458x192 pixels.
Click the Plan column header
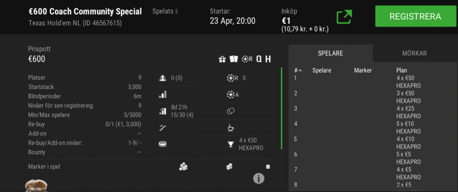(401, 71)
